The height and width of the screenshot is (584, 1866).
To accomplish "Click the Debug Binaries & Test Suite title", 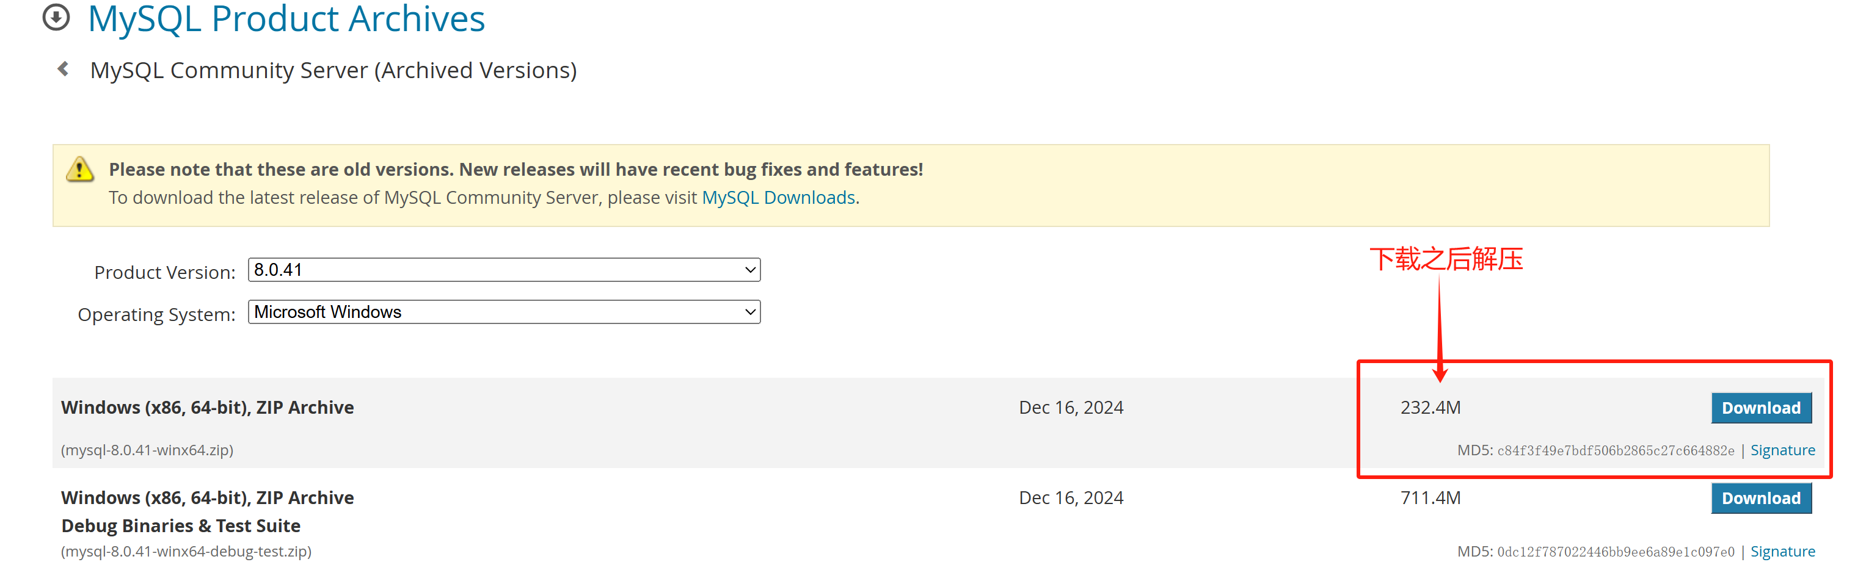I will point(180,526).
